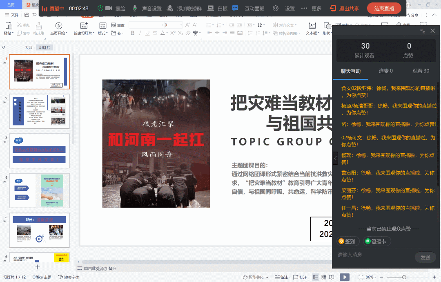Open the 白板 whiteboard tool
This screenshot has height=282, width=441.
click(217, 9)
